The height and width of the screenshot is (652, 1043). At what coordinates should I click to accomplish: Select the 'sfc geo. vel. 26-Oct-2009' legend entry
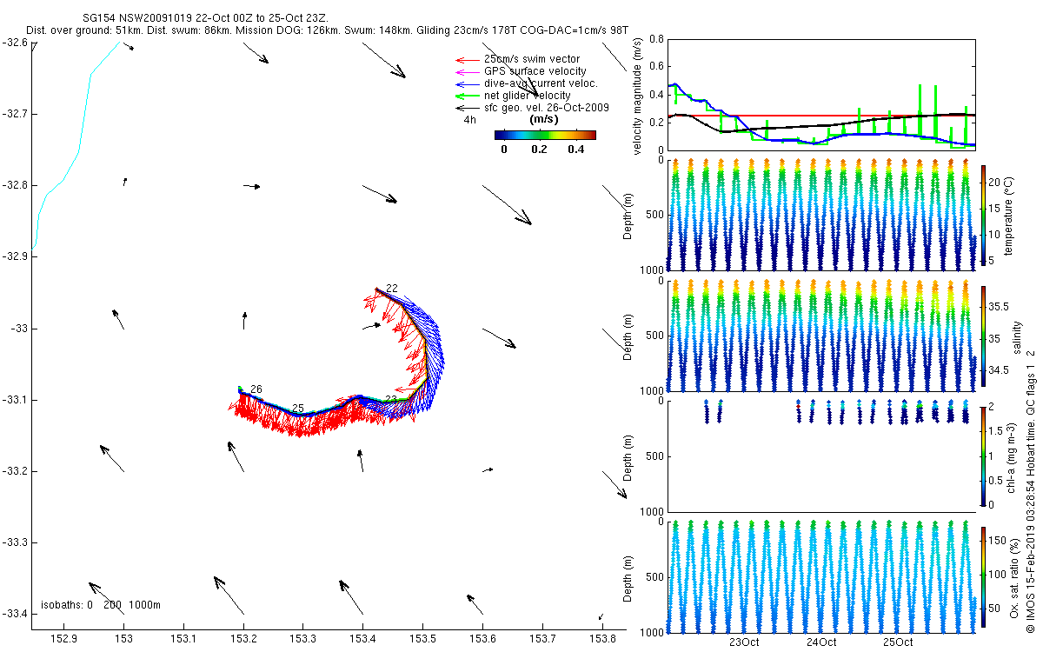(546, 108)
